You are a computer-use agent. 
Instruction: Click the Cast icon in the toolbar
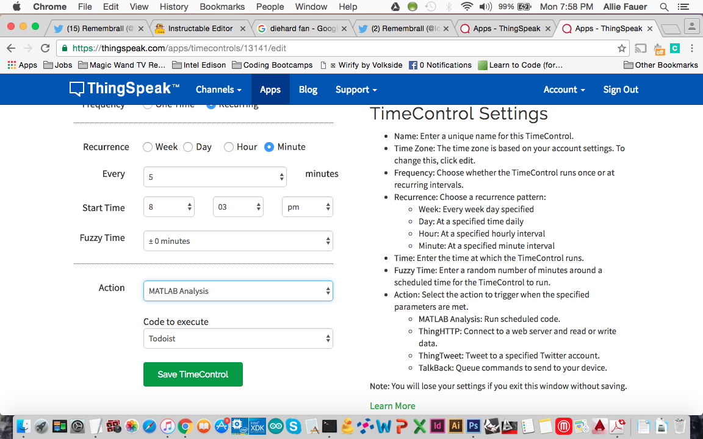tap(641, 48)
